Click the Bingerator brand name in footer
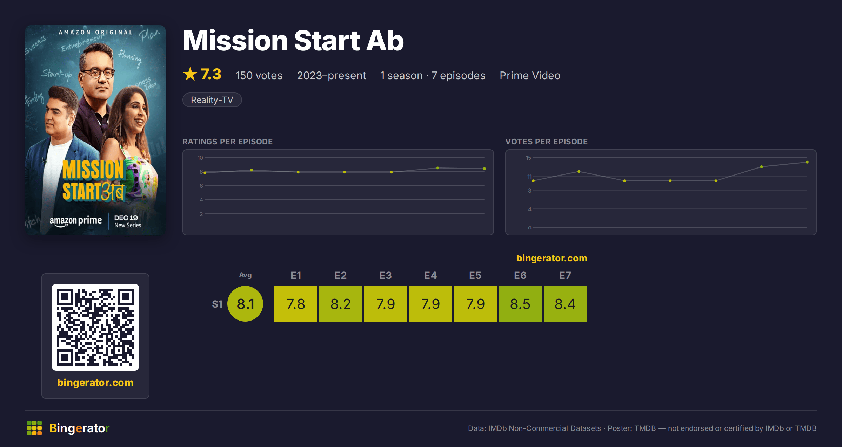 [79, 428]
